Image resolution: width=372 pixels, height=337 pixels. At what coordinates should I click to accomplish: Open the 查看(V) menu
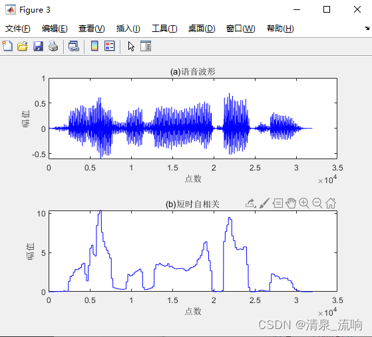click(x=92, y=29)
